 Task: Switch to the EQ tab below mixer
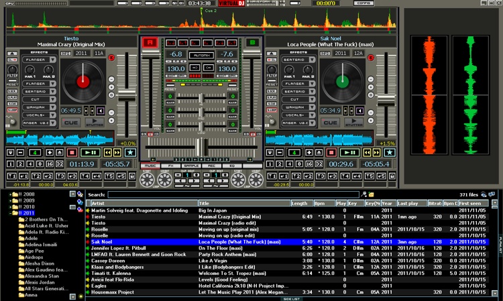coord(232,166)
